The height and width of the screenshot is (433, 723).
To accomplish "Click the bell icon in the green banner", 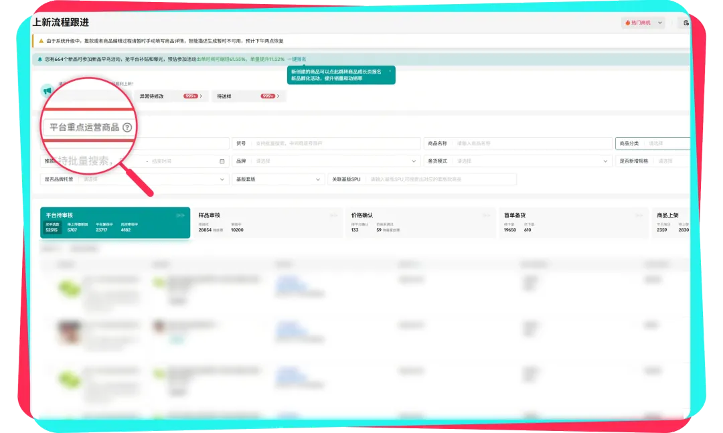I will (40, 59).
